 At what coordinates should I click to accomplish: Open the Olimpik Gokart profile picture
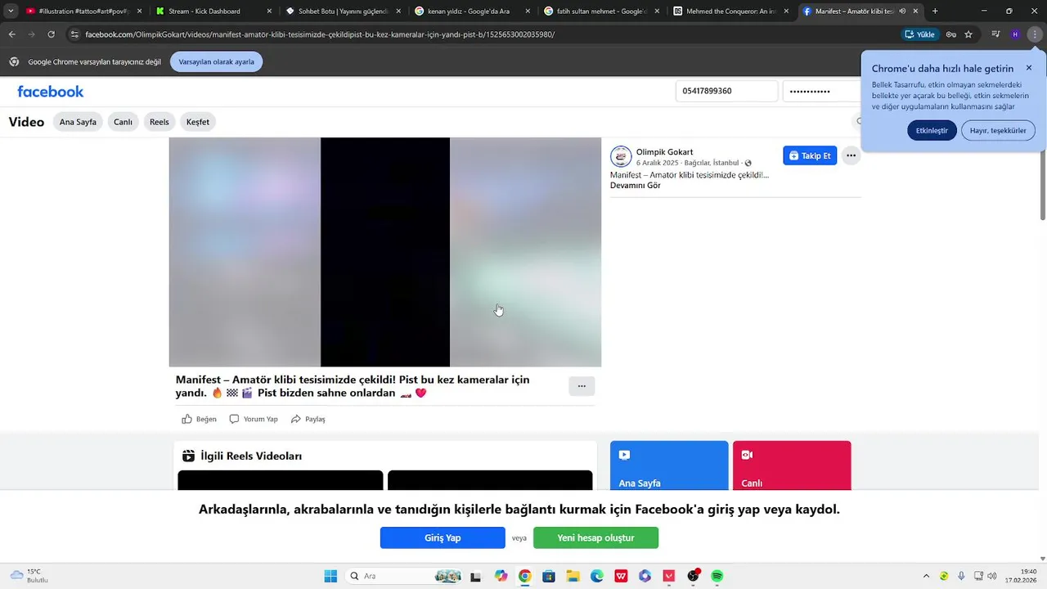[621, 156]
